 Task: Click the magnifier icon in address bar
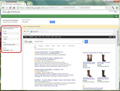click(x=106, y=8)
